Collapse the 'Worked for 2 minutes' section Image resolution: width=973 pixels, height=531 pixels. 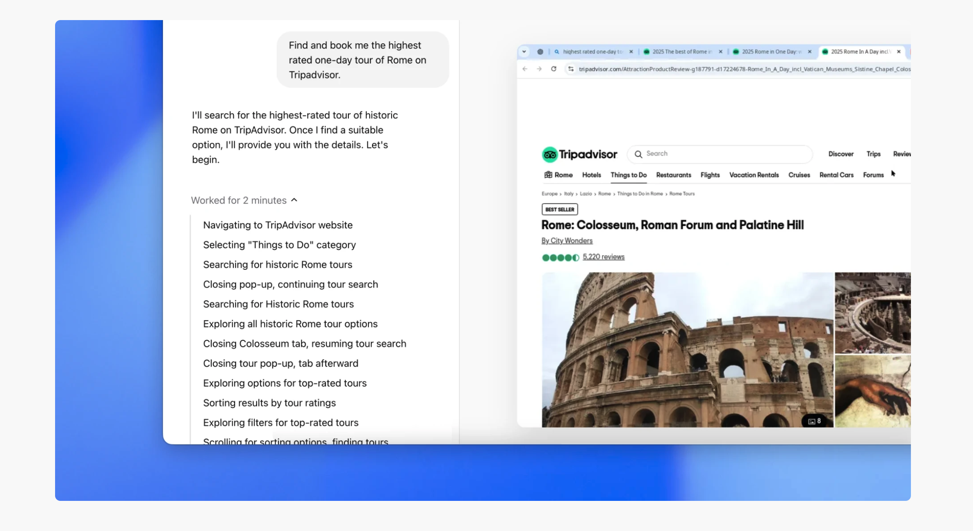click(244, 200)
